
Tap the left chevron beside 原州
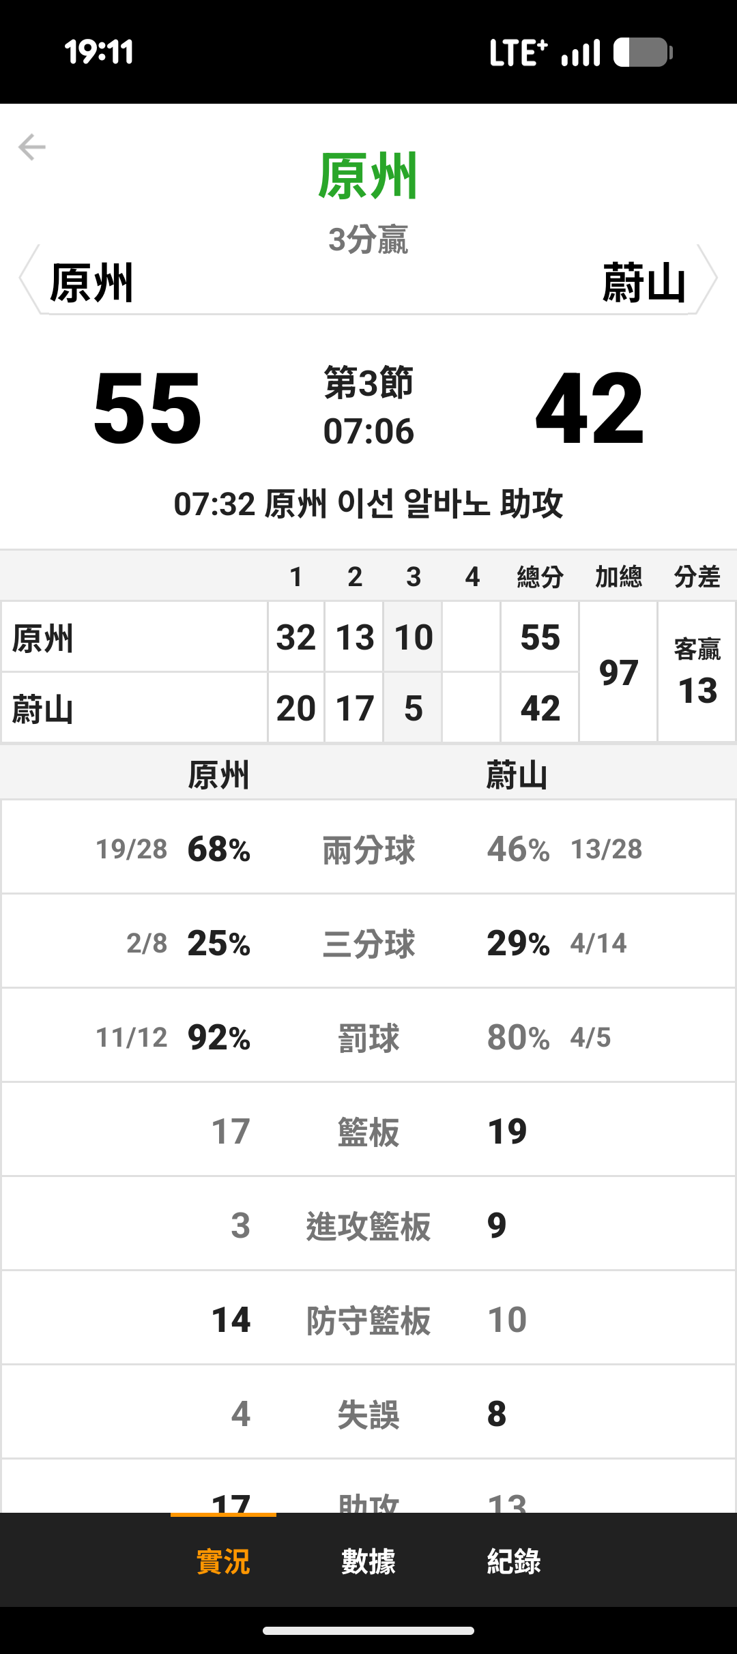[x=29, y=279]
